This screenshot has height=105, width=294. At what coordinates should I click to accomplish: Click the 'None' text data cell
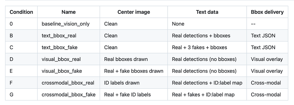click(207, 24)
